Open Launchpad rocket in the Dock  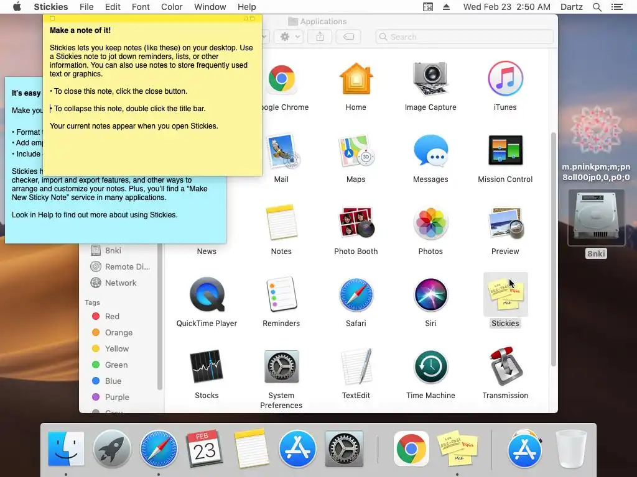coord(112,450)
